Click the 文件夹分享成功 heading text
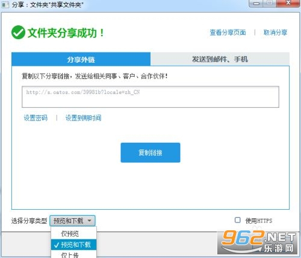The width and height of the screenshot is (301, 258). [x=66, y=33]
